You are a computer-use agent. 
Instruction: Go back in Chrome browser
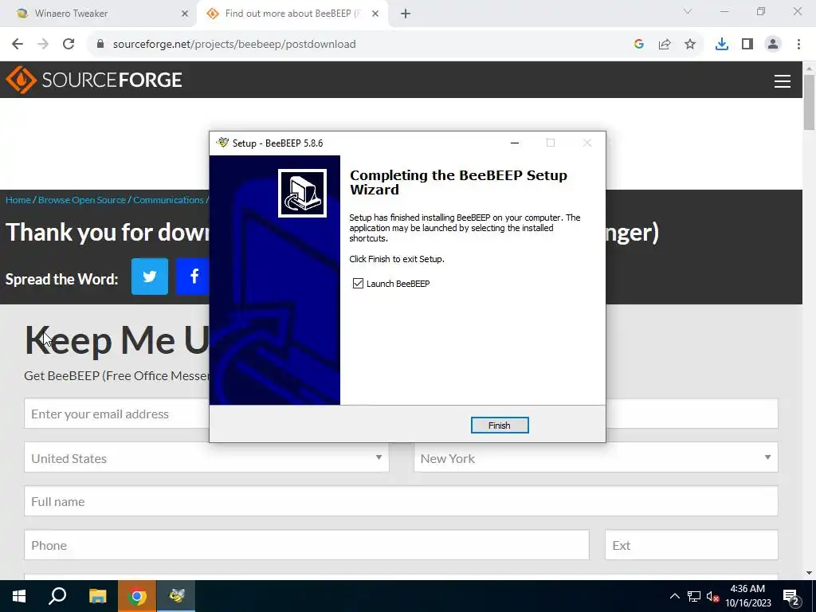tap(18, 45)
